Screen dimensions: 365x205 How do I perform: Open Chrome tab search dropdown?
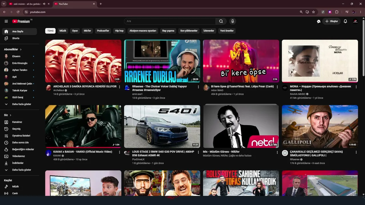[x=4, y=4]
